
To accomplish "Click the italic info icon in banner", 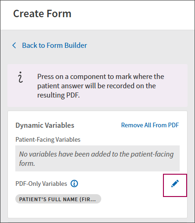I will 20,77.
